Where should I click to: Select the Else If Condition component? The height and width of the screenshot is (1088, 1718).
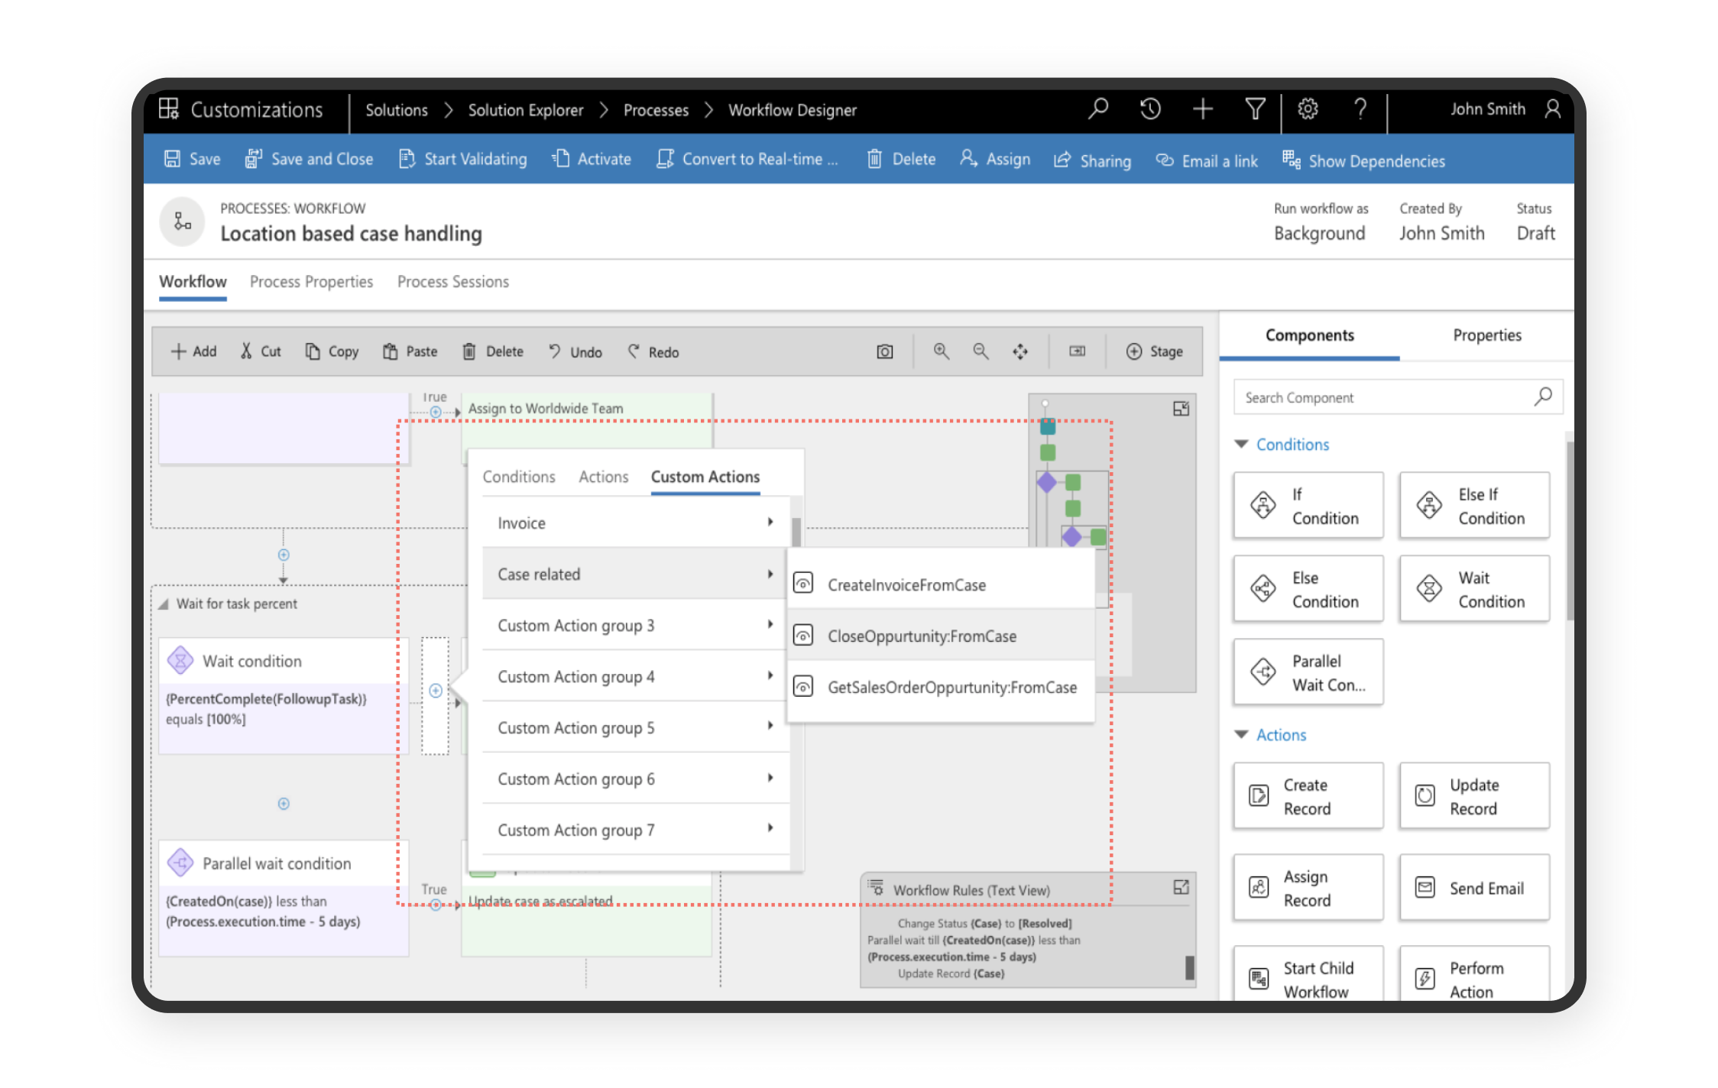1473,505
